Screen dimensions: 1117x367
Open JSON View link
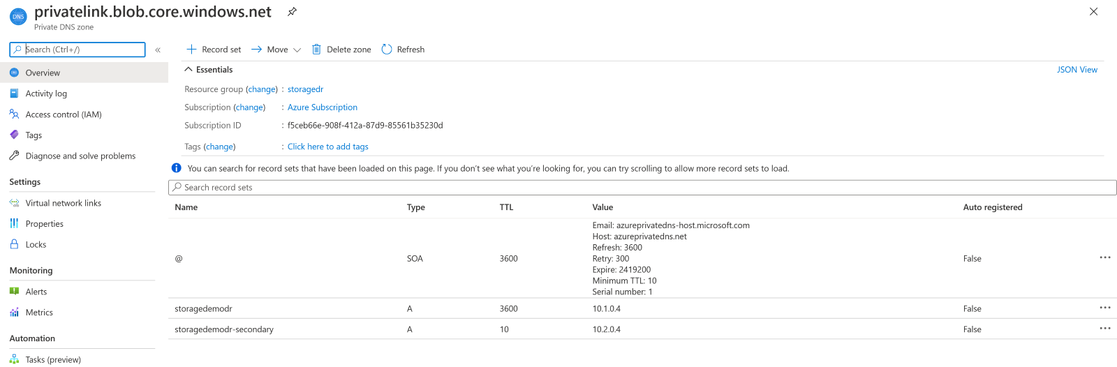(1077, 70)
